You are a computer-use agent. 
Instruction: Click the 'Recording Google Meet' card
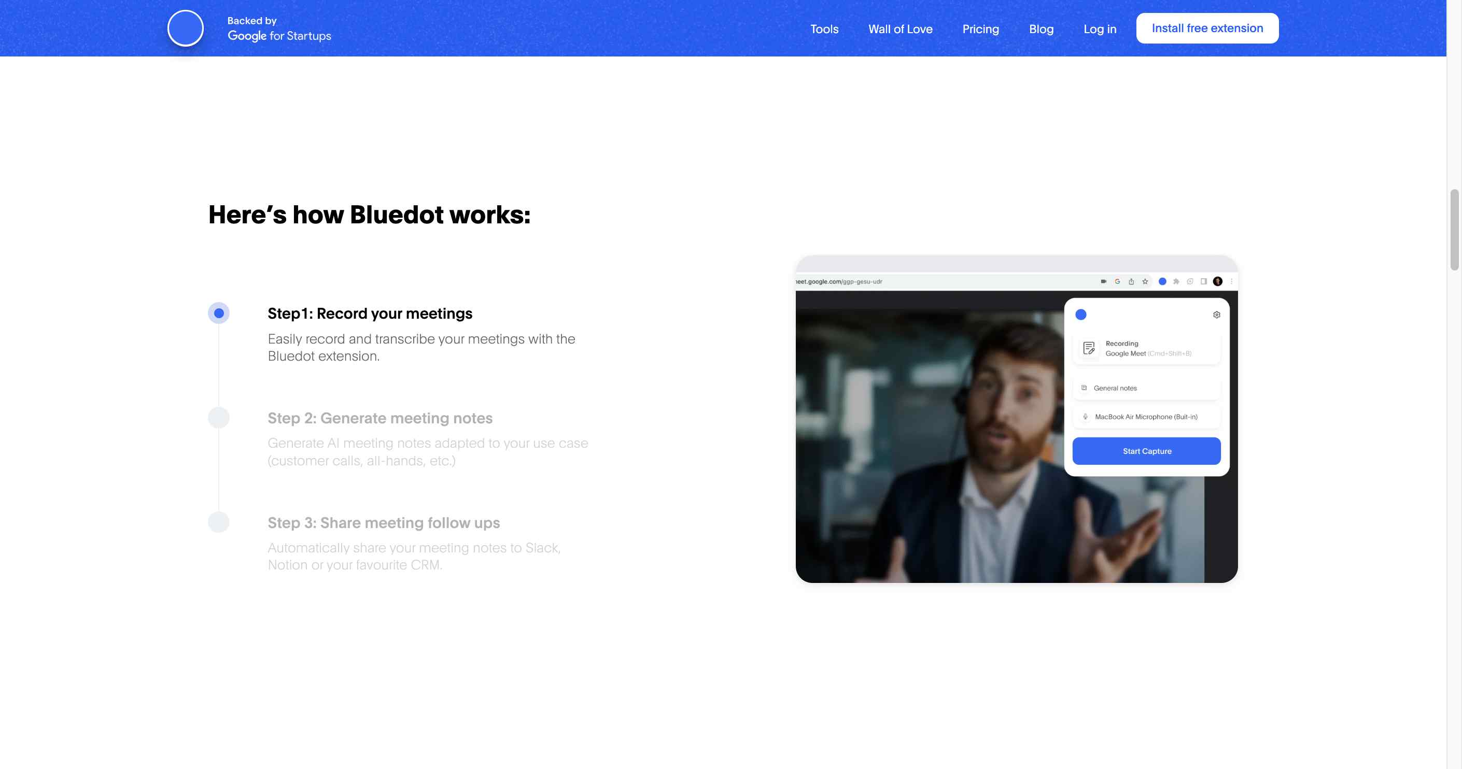(1146, 348)
